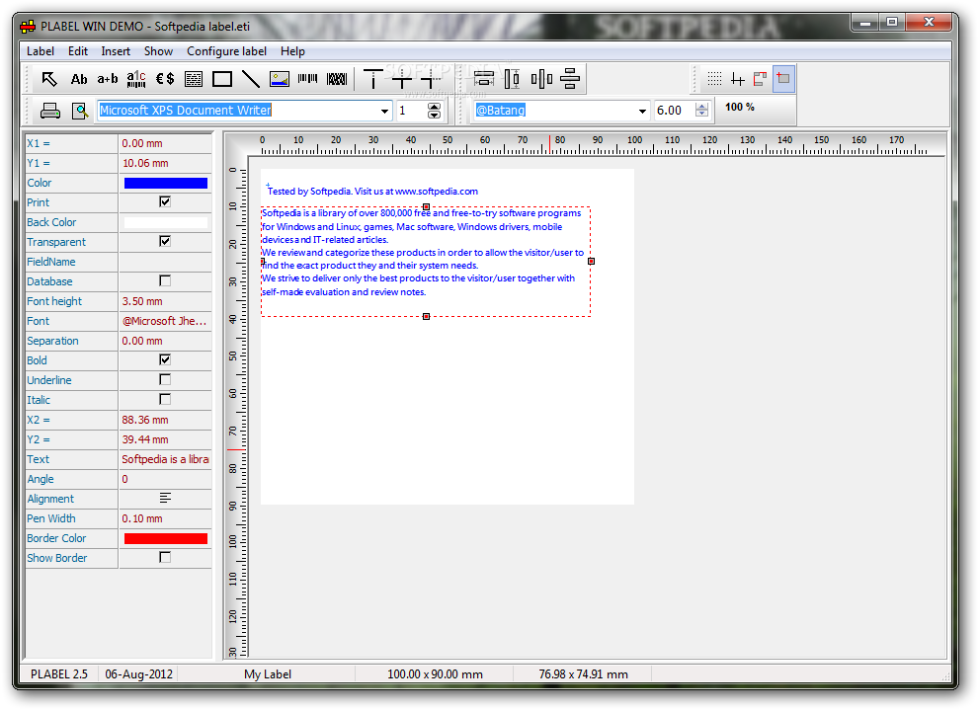The image size is (979, 710).
Task: Click the Font height 3.50 mm value
Action: [x=165, y=301]
